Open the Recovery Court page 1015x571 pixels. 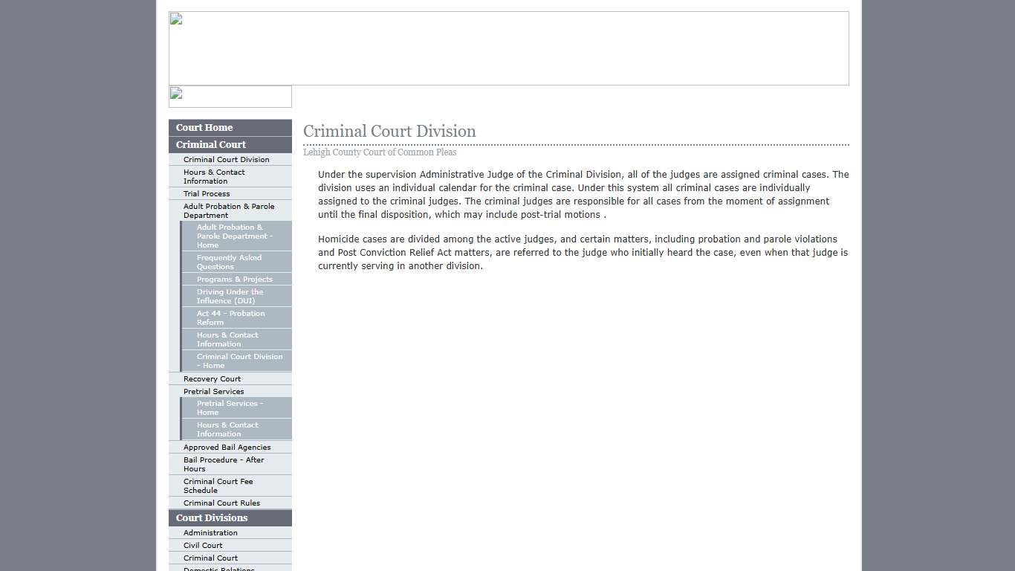(x=211, y=378)
